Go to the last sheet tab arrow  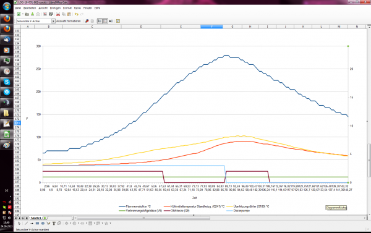pyautogui.click(x=27, y=218)
